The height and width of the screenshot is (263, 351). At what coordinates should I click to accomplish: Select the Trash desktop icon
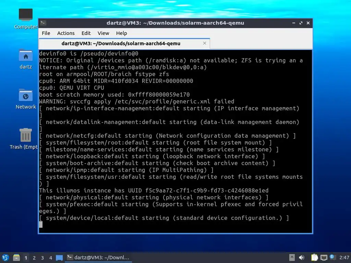click(24, 139)
